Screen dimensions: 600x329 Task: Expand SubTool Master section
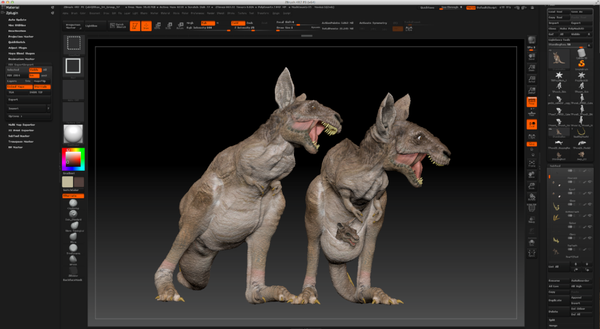click(x=19, y=136)
